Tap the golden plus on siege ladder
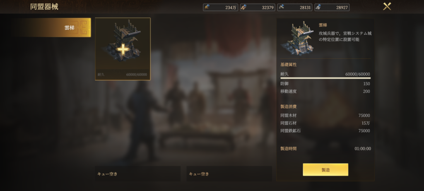 point(123,50)
